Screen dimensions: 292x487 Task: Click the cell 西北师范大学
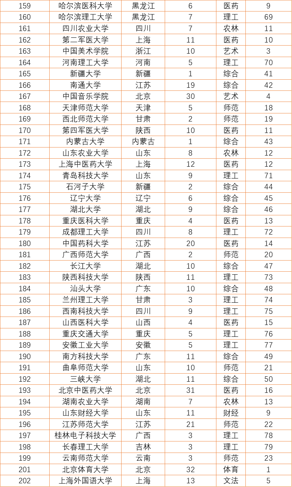85,119
